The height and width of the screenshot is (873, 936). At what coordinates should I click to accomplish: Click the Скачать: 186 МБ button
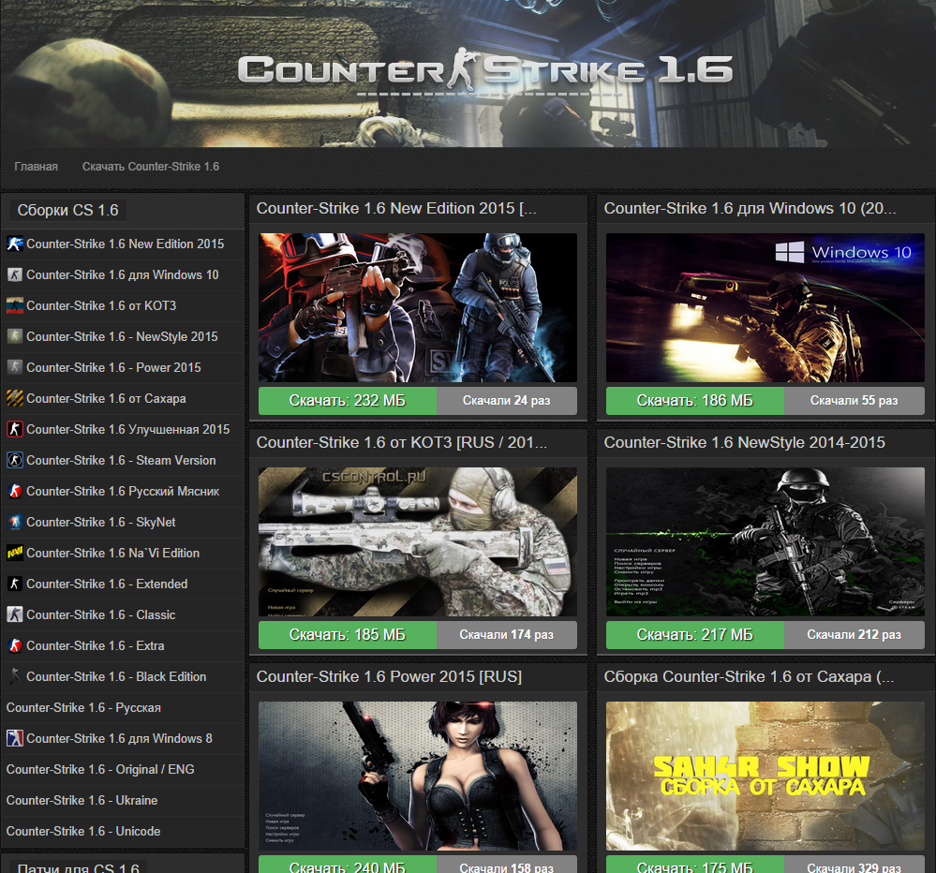click(x=695, y=400)
